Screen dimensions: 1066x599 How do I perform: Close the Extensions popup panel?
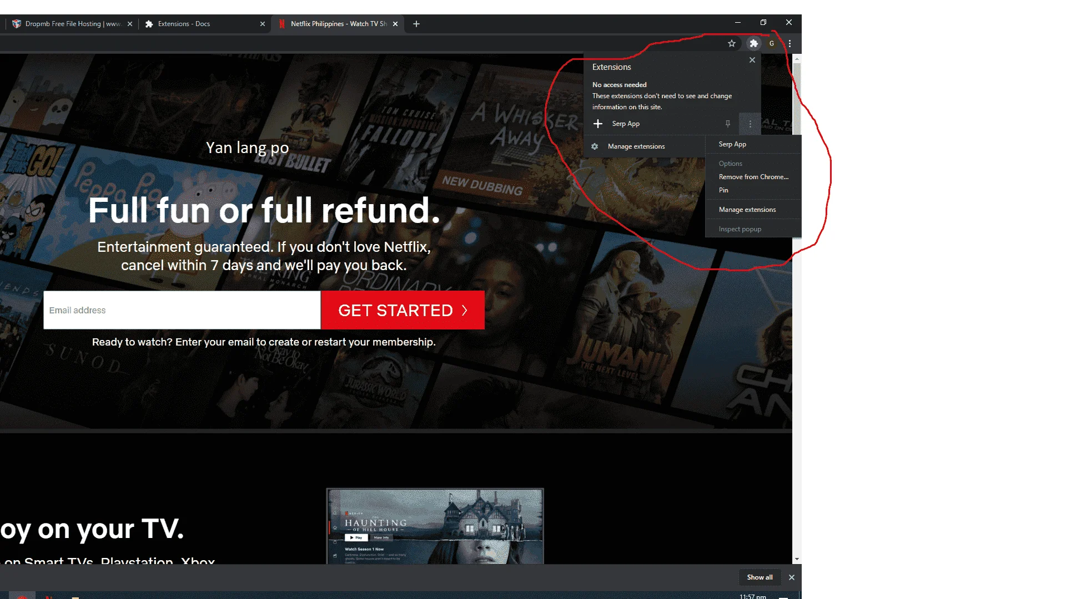[x=752, y=60]
